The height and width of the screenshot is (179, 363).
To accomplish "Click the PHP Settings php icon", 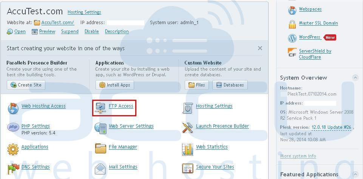I will 13,127.
